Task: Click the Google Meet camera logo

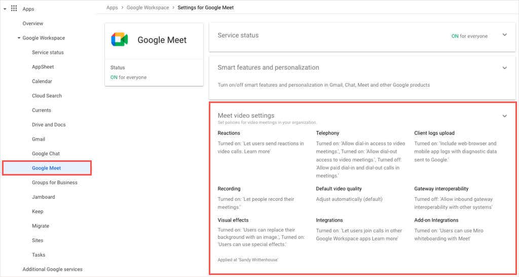Action: coord(120,40)
